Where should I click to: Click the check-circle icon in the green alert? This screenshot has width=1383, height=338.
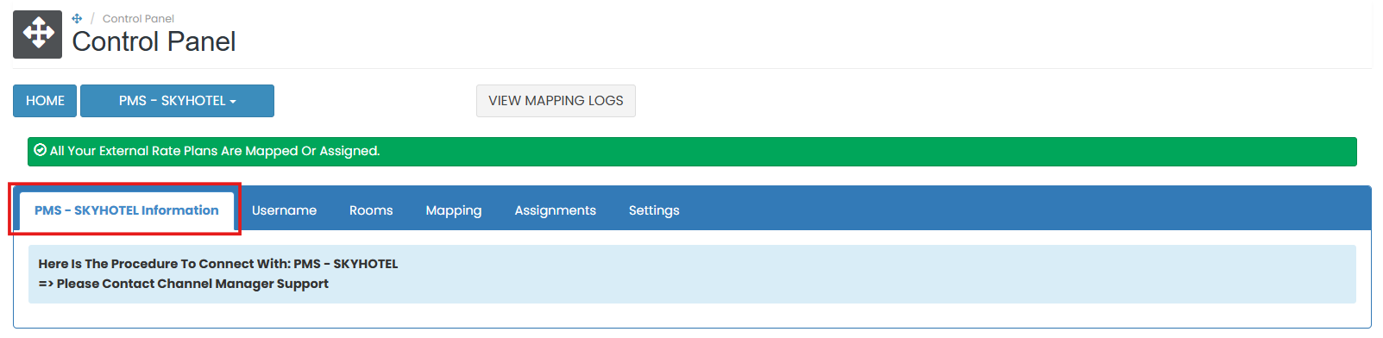tap(40, 150)
